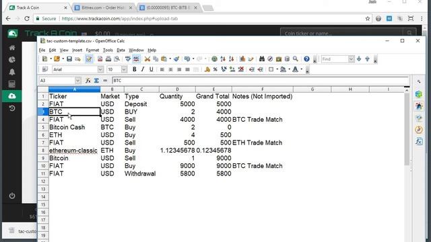This screenshot has height=242, width=431.
Task: Toggle Underline formatting
Action: click(151, 69)
